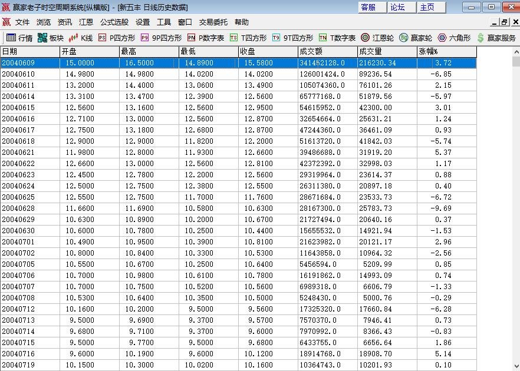Open the P数字表 tool icon
This screenshot has width=520, height=371.
(192, 38)
